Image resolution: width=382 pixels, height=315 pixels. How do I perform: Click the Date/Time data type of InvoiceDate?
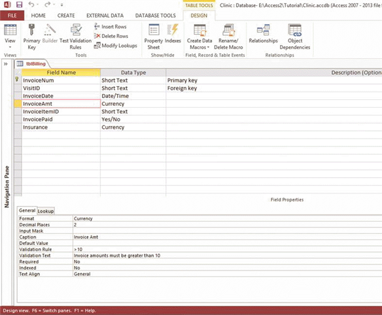pyautogui.click(x=133, y=96)
